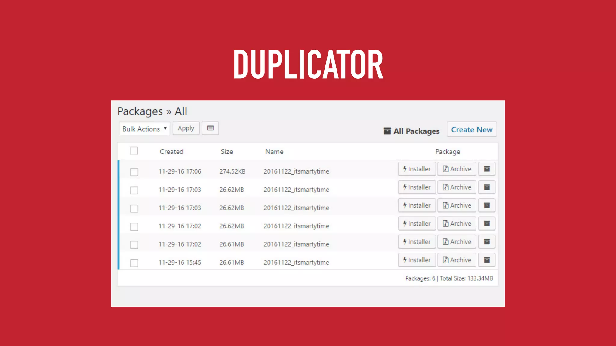The width and height of the screenshot is (616, 346).
Task: Click Archive for the 15:45 package
Action: click(457, 260)
